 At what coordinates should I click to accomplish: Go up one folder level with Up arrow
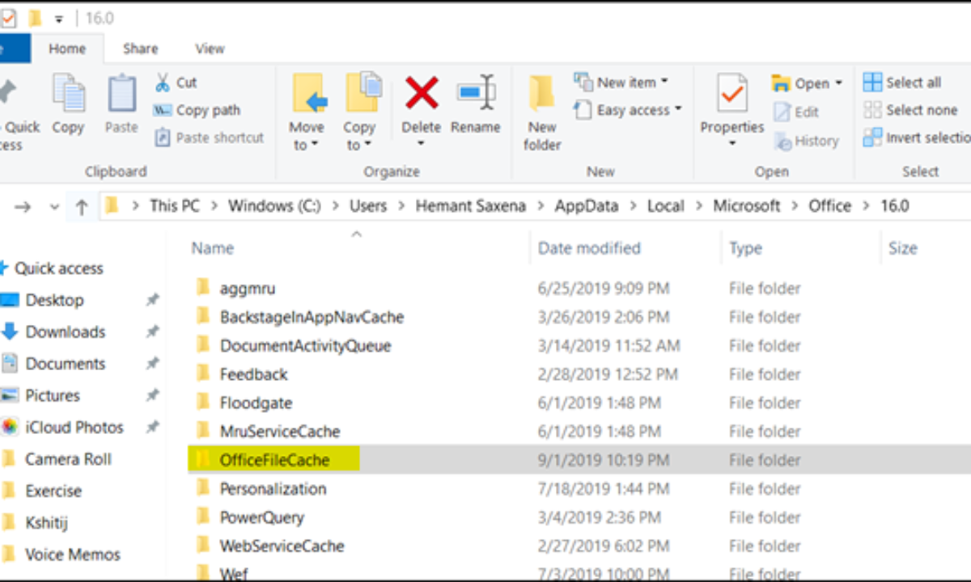81,207
